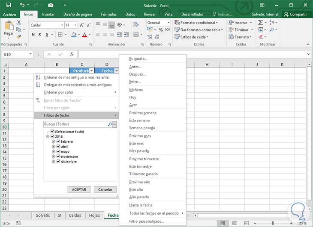
Task: Center text horizontally in Alineación group
Action: (105, 35)
